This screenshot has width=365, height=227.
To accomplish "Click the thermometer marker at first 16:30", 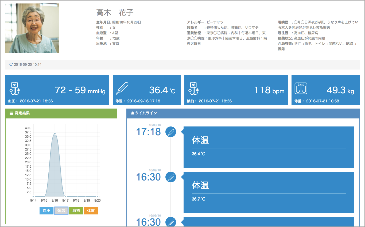I will (x=171, y=177).
